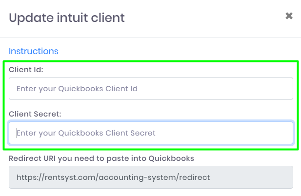This screenshot has height=196, width=301.
Task: Open the Instructions link
Action: point(33,51)
